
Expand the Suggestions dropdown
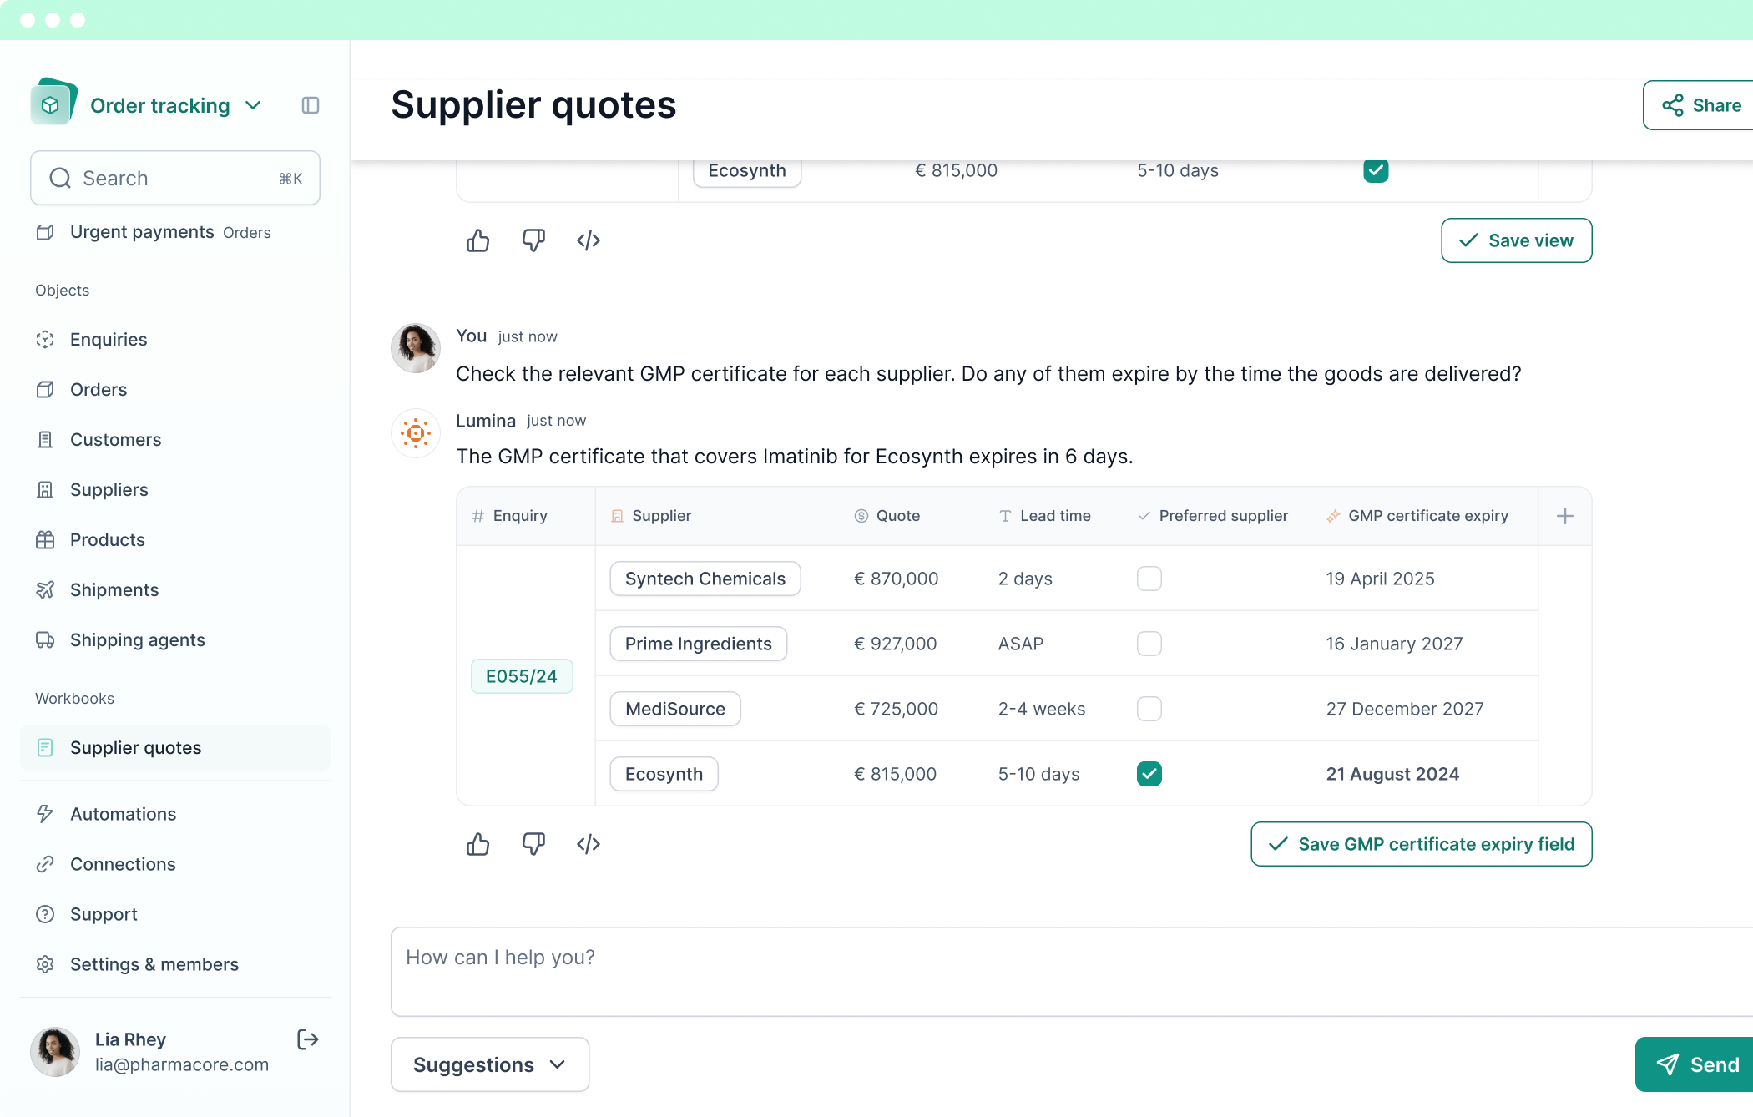point(489,1064)
